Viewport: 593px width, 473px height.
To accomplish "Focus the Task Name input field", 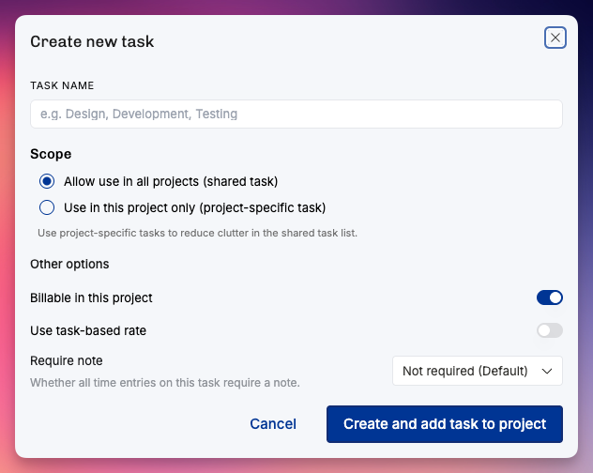I will pos(296,114).
